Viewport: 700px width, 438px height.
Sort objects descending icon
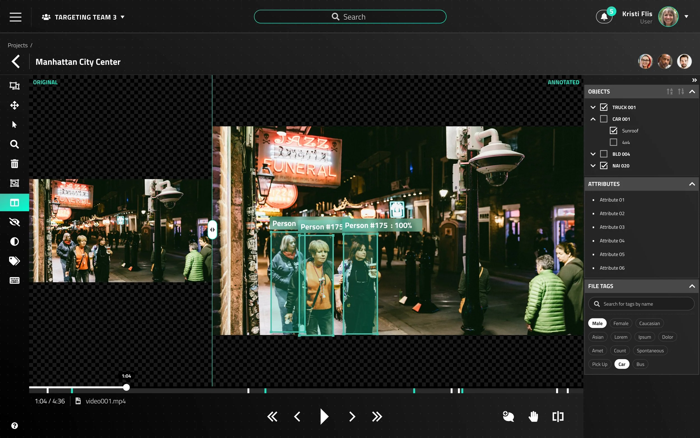pos(681,92)
